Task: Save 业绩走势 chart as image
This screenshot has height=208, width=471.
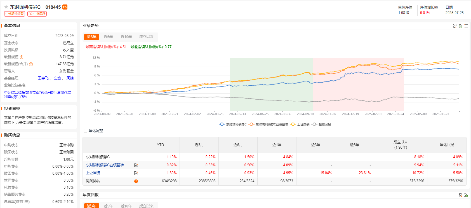Action: click(x=455, y=26)
